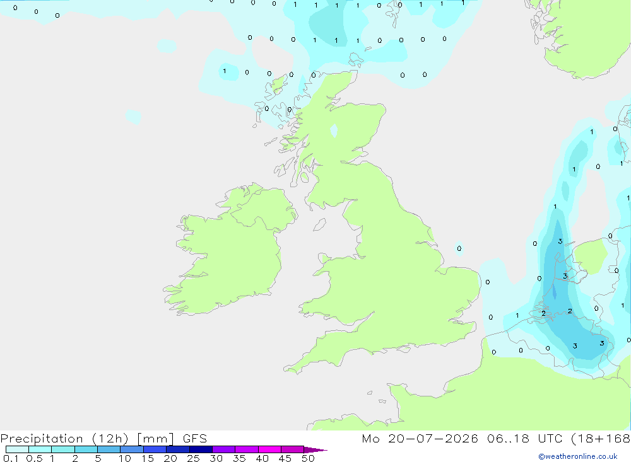Pick the 5–10 mm legend swatch
This screenshot has width=631, height=462.
(x=109, y=449)
